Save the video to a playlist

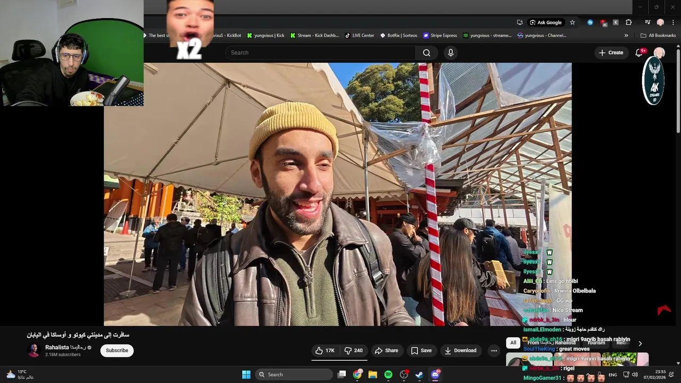(421, 351)
